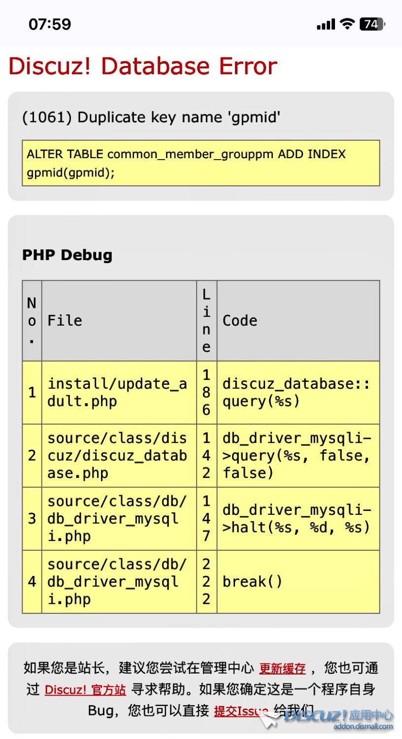Click row number 1 in the debug table
Screen dimensions: 402x739
[32, 393]
